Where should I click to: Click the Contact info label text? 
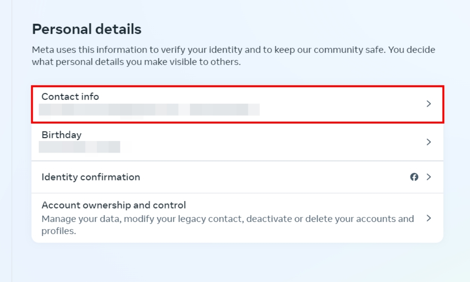[70, 97]
